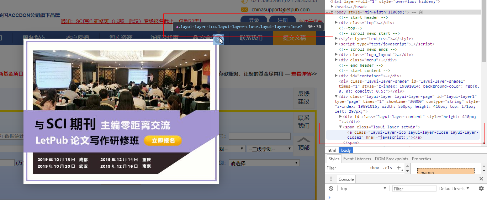487x200 pixels.
Task: Open the console drawer three-dot menu
Action: point(331,179)
